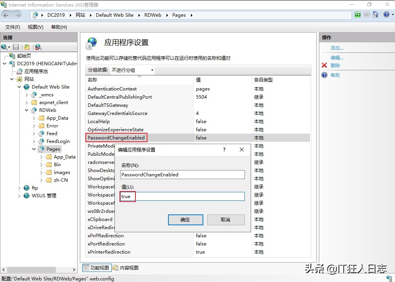Select the WSUS 管理 site node
The width and height of the screenshot is (395, 282).
(44, 196)
